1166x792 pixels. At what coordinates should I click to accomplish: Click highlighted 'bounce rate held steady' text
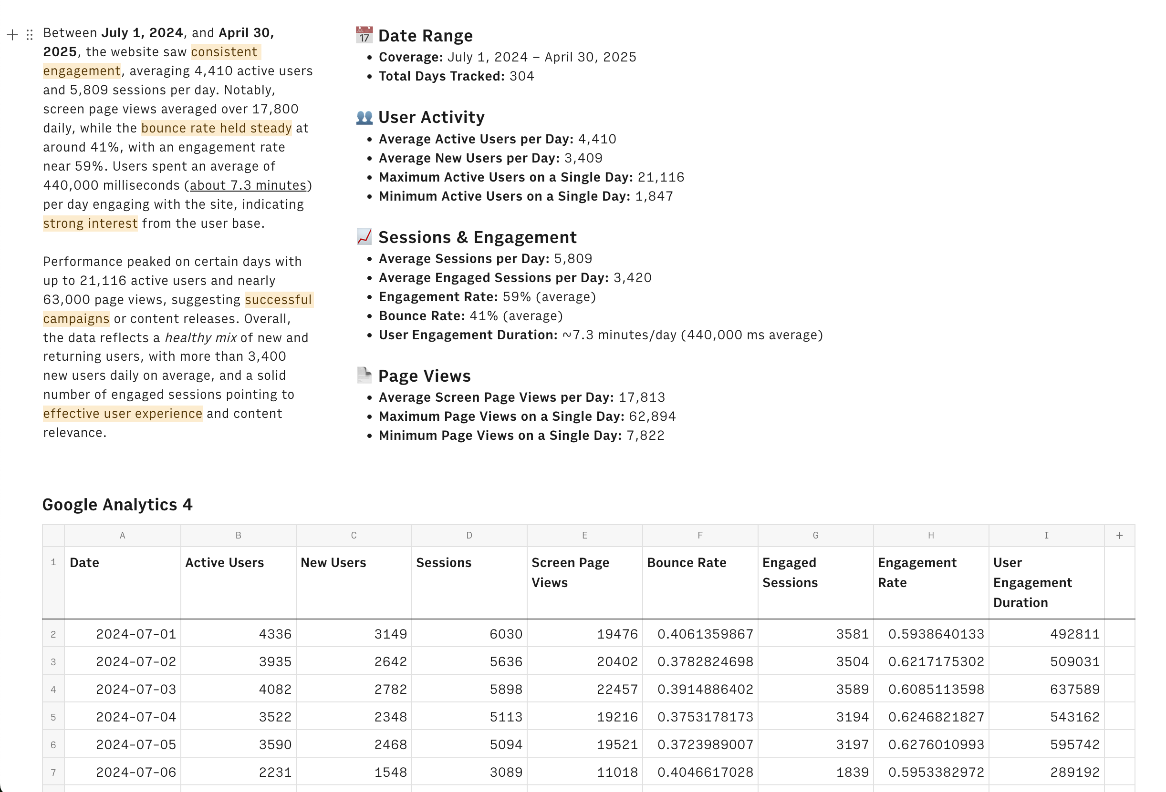216,128
